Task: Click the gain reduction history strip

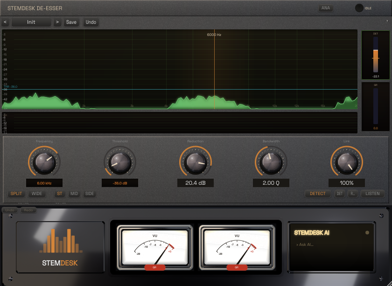Action: tap(180, 123)
